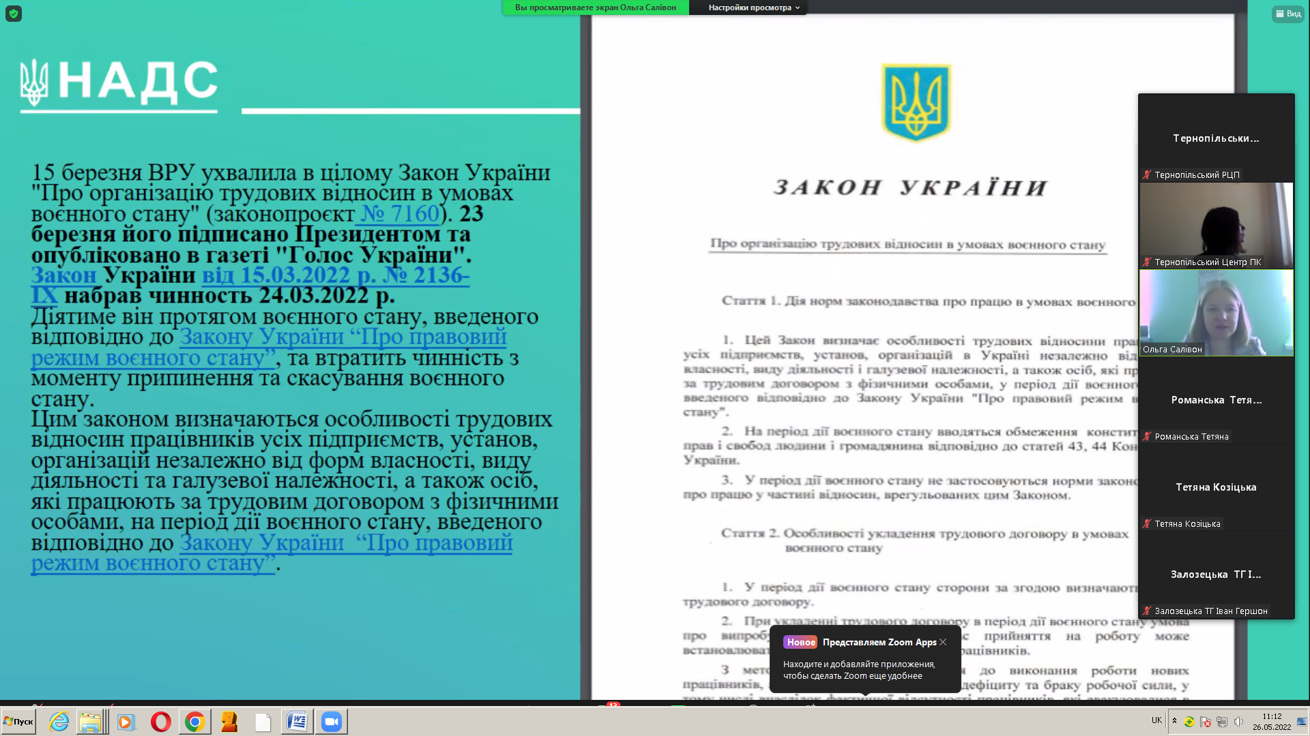
Task: Select Ольга Саливон video tile
Action: (x=1216, y=313)
